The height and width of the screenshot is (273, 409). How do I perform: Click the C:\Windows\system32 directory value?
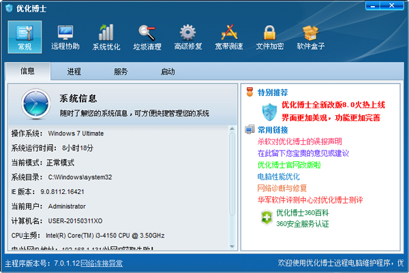coord(80,177)
